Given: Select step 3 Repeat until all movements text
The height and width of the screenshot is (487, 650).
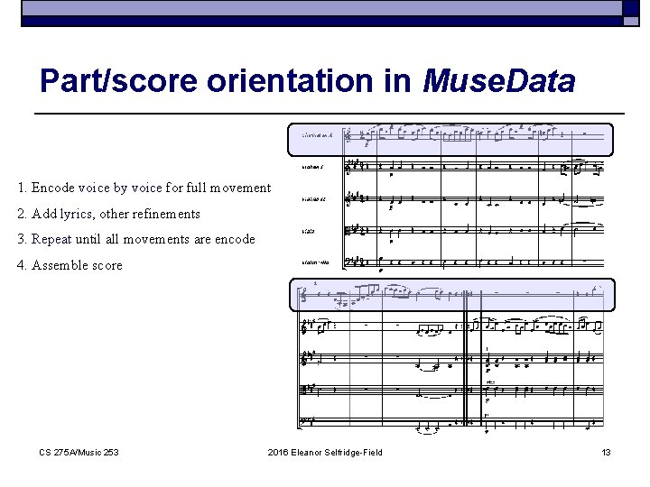Looking at the screenshot, I should [x=136, y=239].
